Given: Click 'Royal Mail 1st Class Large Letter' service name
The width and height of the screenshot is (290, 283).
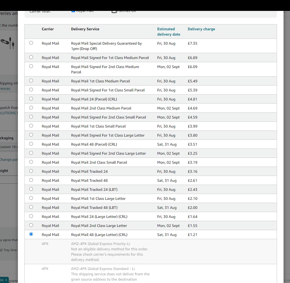Looking at the screenshot, I should 98,199.
